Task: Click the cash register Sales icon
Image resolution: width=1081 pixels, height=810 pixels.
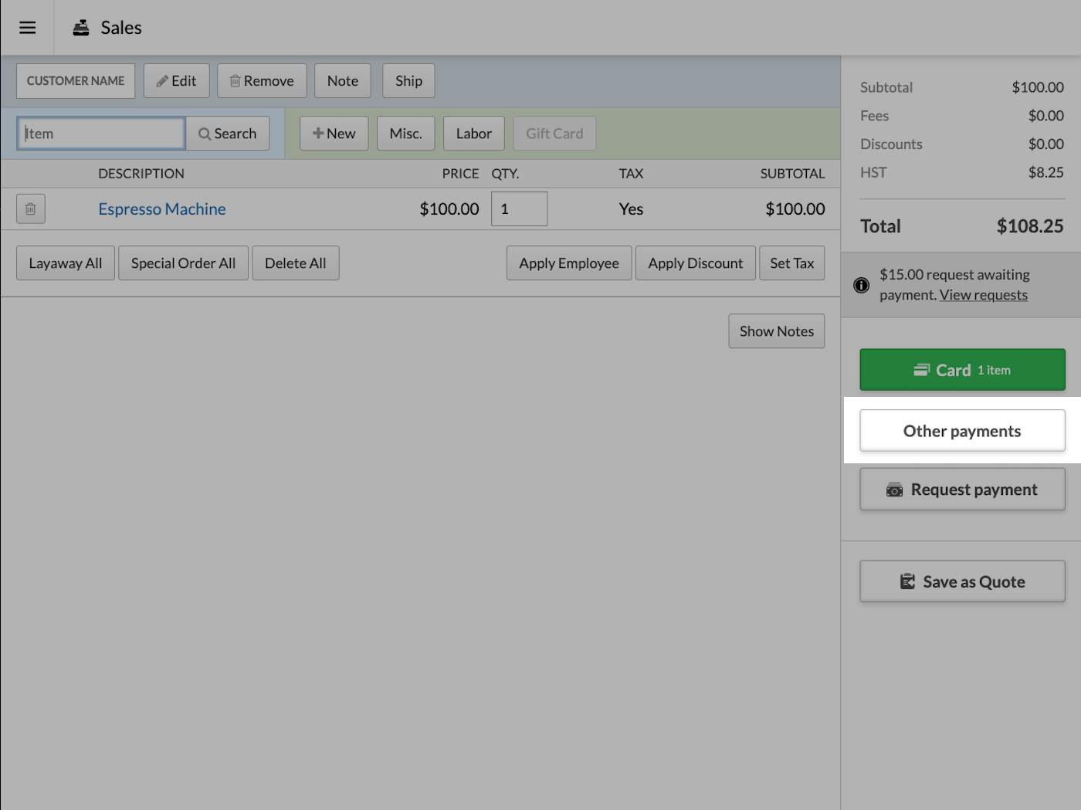Action: pos(80,27)
